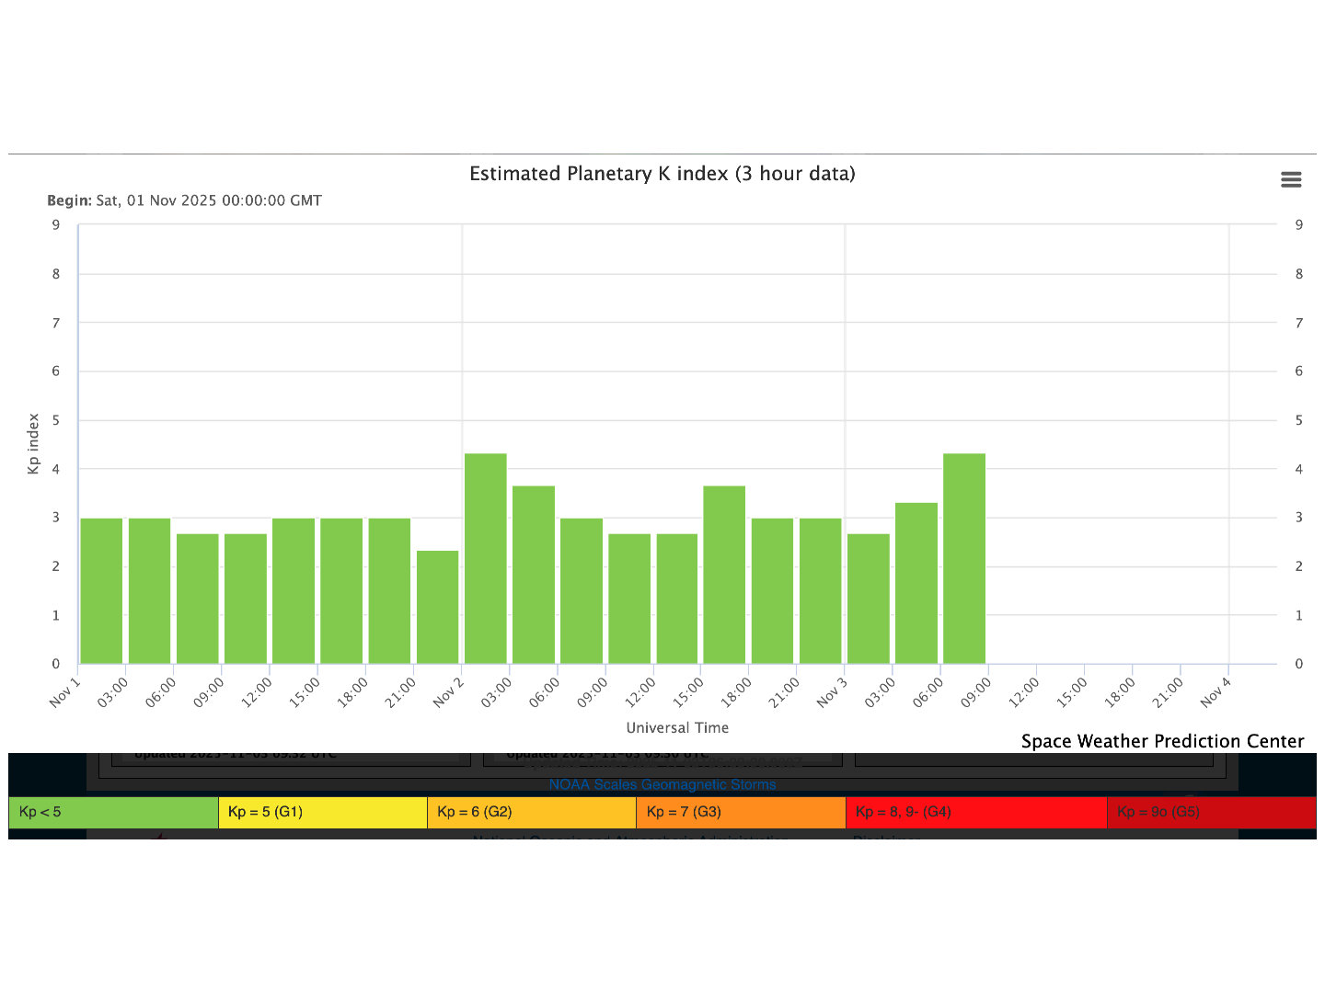Click the Nov 4 label on time axis
Screen dimensions: 1325x993
(1215, 692)
